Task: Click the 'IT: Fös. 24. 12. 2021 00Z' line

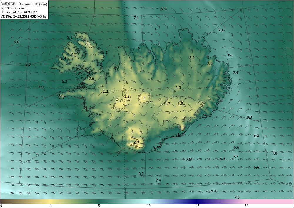Action: (19, 12)
